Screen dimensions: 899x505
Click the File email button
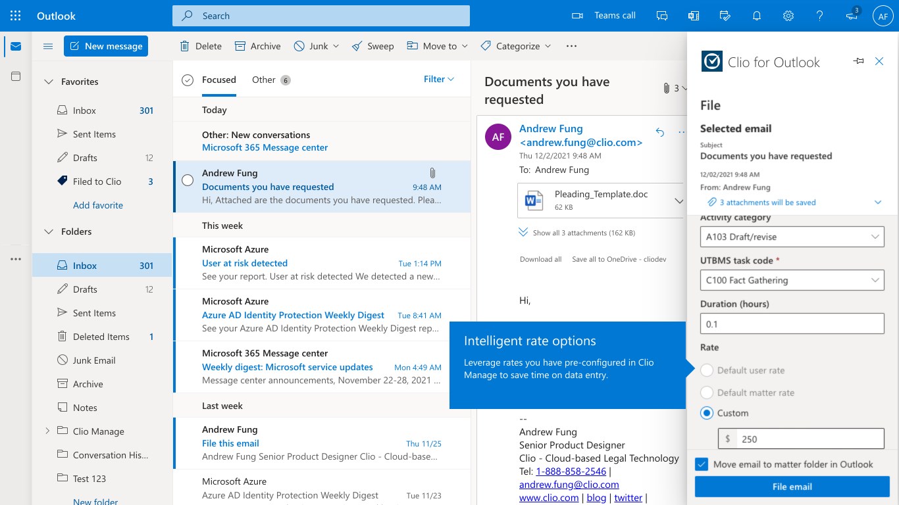pos(792,487)
